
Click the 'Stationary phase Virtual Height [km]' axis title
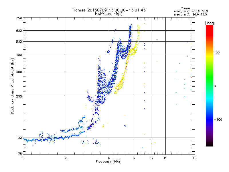[x=13, y=86]
